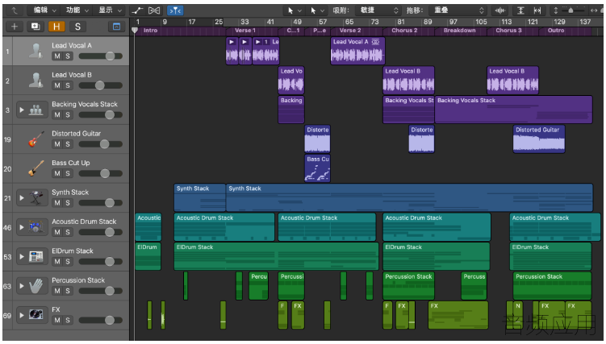Viewport: 606px width, 344px height.
Task: Open the 编辑 menu
Action: [x=44, y=10]
